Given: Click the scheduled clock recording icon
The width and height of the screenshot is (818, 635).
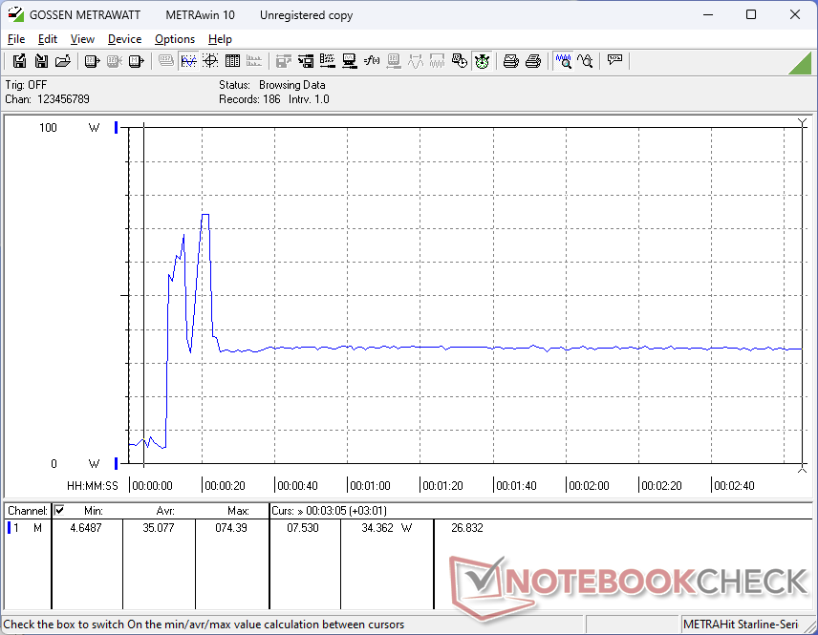Looking at the screenshot, I should [460, 61].
